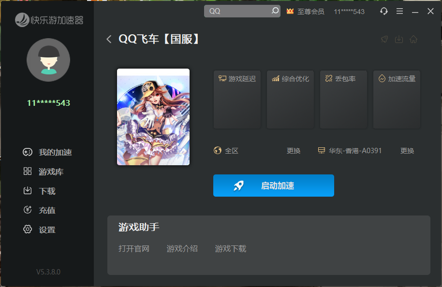The height and width of the screenshot is (287, 442).
Task: Open the 至尊会员 membership label
Action: [310, 12]
